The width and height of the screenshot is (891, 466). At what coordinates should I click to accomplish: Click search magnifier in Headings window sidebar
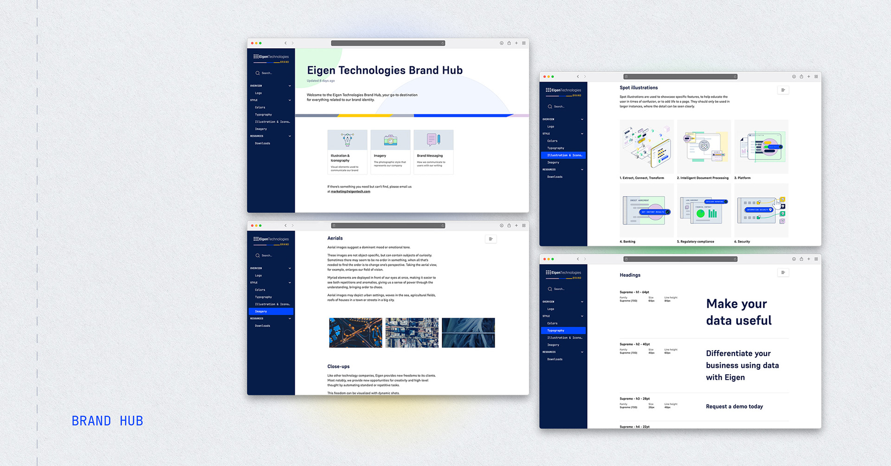tap(550, 289)
